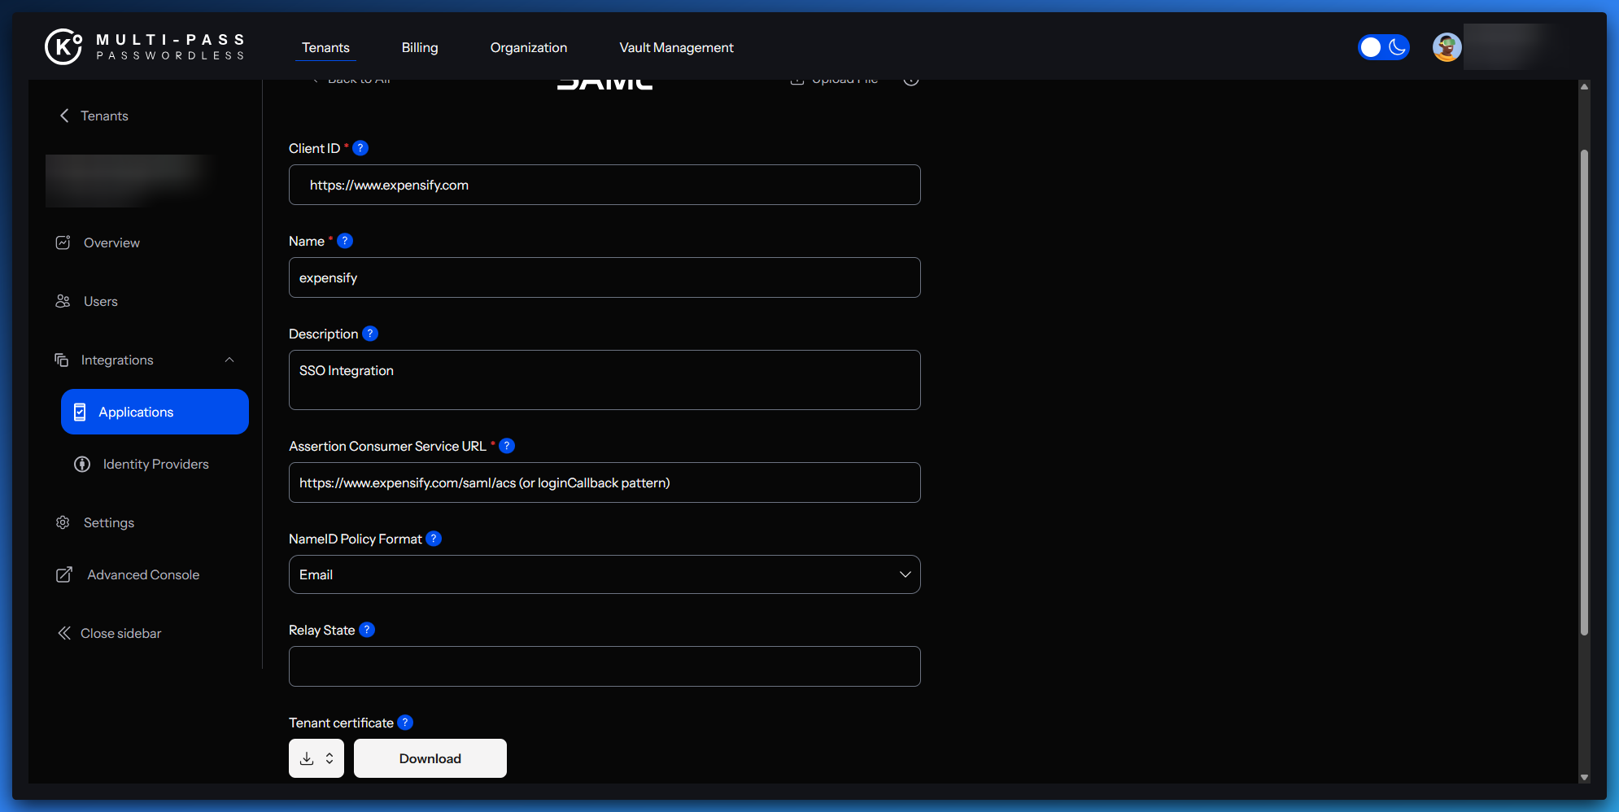Image resolution: width=1619 pixels, height=812 pixels.
Task: Click the Integrations icon in the sidebar
Action: (x=61, y=360)
